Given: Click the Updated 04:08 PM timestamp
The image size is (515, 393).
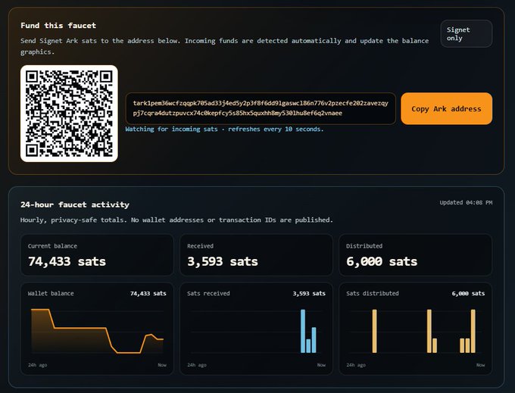Looking at the screenshot, I should pyautogui.click(x=466, y=203).
